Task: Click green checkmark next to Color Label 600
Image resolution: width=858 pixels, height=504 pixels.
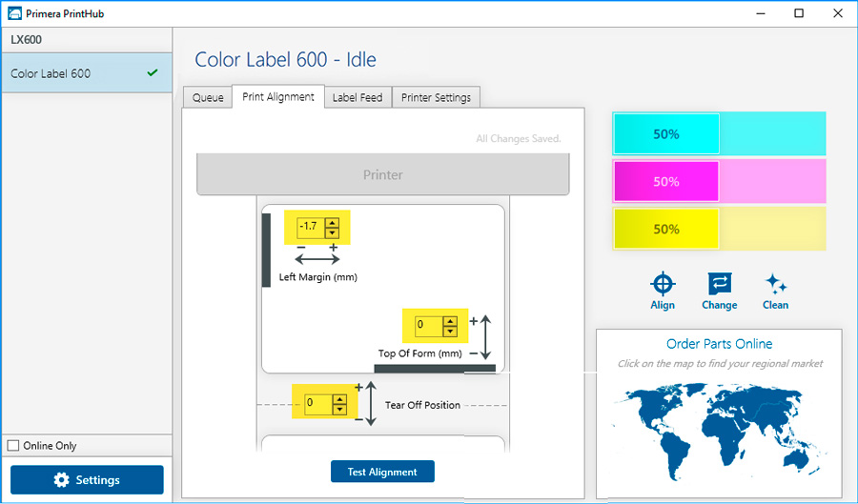Action: (153, 72)
